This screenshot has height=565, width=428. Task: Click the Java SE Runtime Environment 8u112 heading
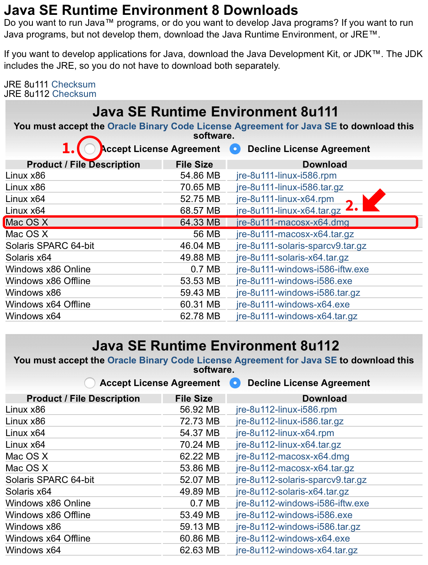(216, 346)
